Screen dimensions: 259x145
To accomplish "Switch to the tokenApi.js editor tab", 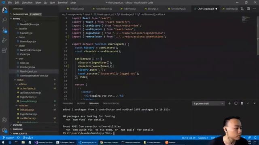I will pos(128,9).
